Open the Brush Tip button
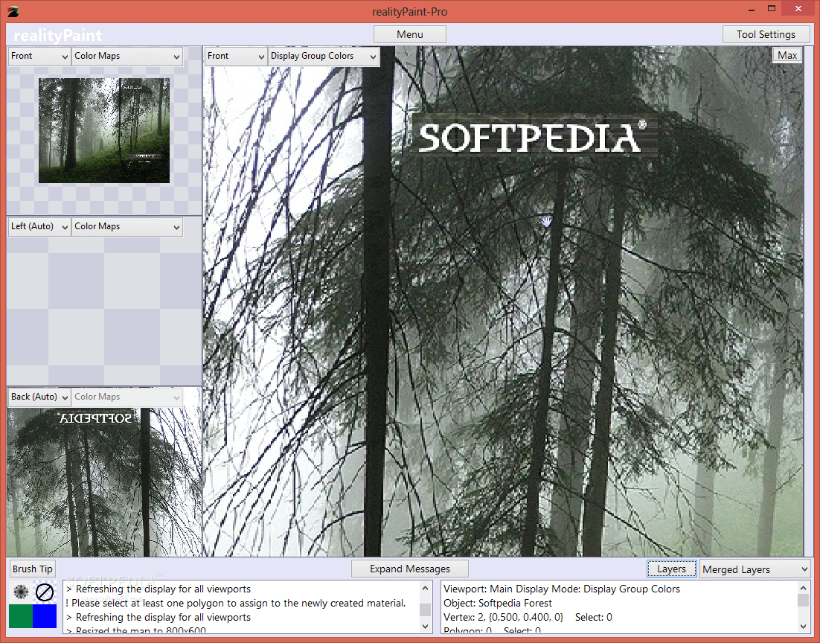The height and width of the screenshot is (643, 820). pos(33,569)
